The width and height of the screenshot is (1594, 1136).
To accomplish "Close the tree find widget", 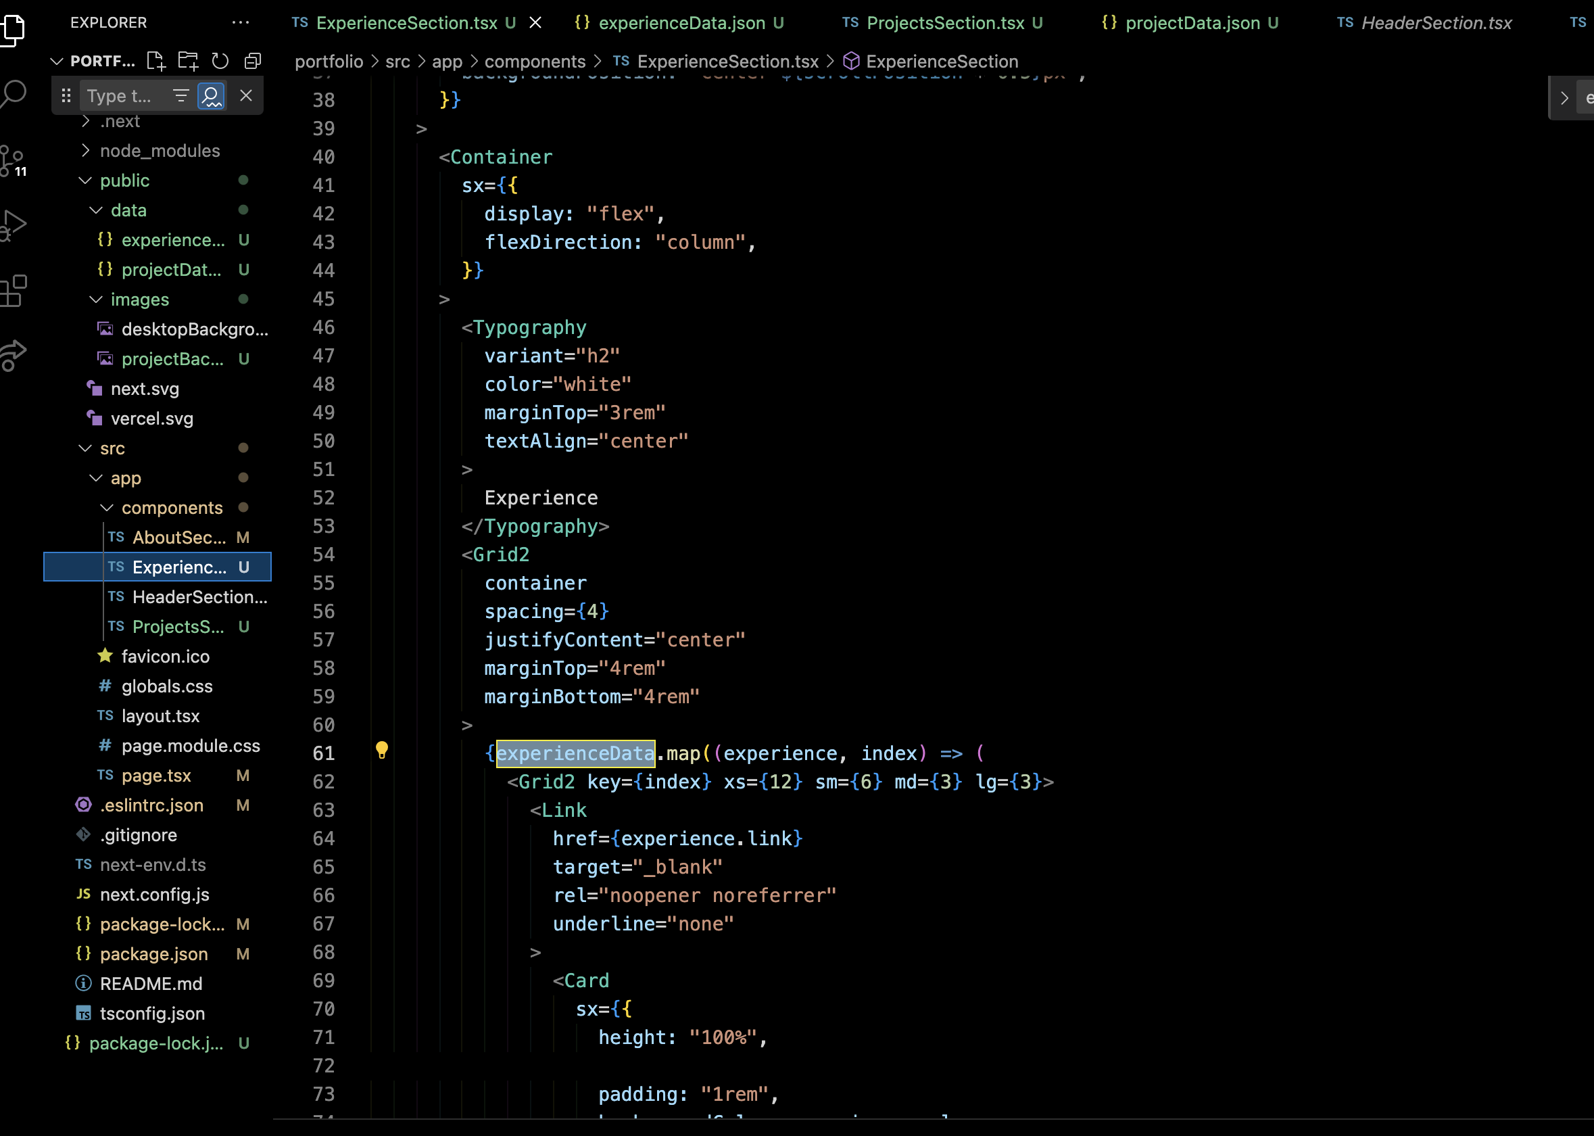I will [x=246, y=96].
